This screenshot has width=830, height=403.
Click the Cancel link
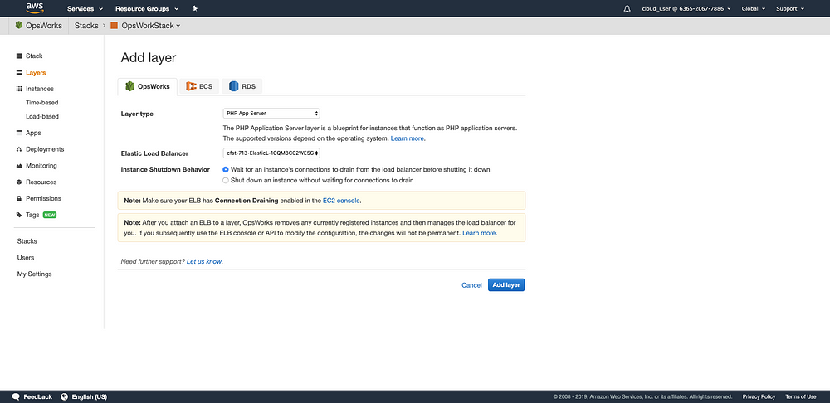(471, 285)
